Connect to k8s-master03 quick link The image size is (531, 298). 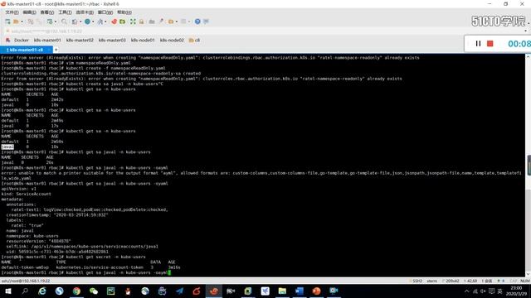click(x=112, y=41)
